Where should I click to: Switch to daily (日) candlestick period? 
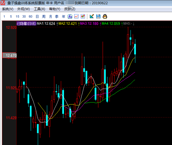37,17
